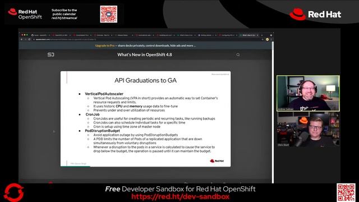This screenshot has width=359, height=202.
Task: Click 'CronJobs can also schedule individual tasks' line
Action: pyautogui.click(x=139, y=122)
